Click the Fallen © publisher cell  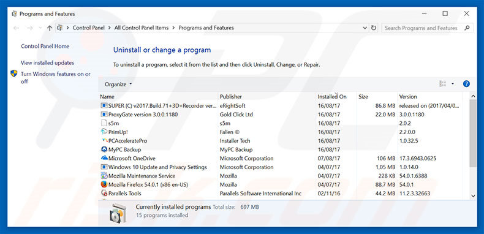pyautogui.click(x=229, y=132)
